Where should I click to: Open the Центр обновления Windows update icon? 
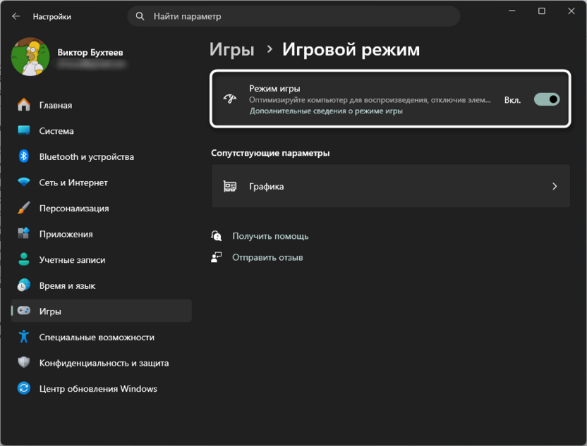24,388
